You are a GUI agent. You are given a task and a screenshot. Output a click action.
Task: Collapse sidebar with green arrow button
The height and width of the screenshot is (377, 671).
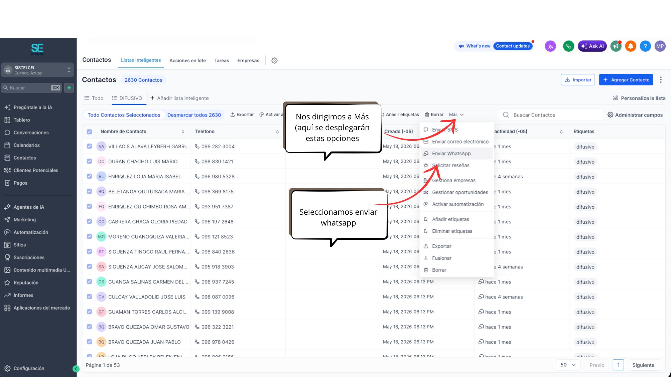point(76,369)
